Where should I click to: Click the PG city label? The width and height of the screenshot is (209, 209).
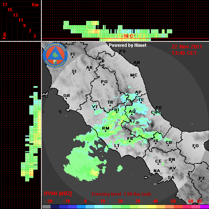coord(104,82)
